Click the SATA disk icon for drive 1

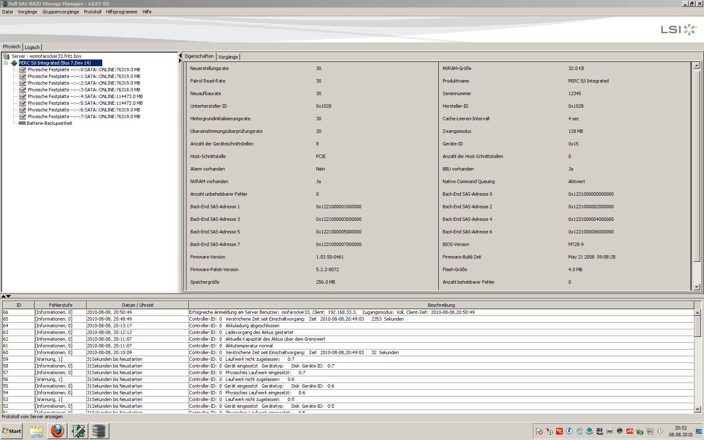pyautogui.click(x=23, y=77)
